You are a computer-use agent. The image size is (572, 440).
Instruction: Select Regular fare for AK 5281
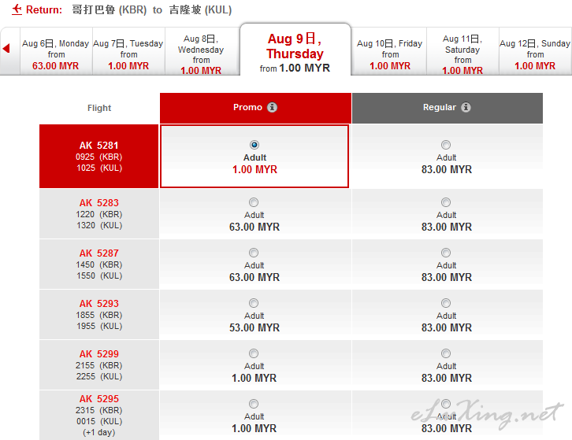click(x=446, y=145)
